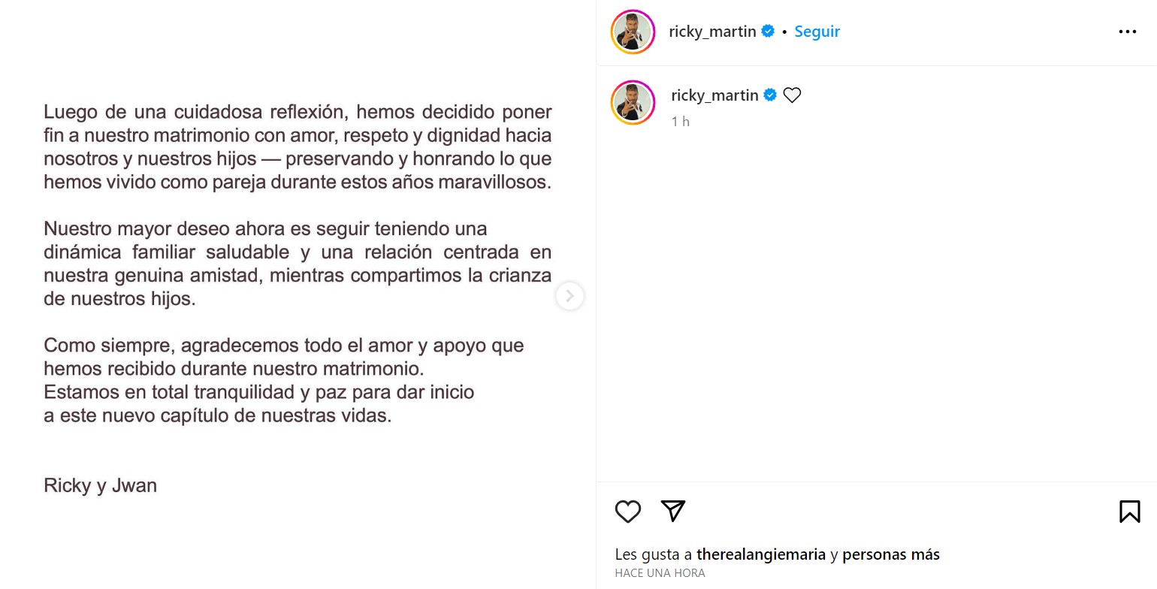Save the post with the bookmark icon
1157x589 pixels.
1130,512
